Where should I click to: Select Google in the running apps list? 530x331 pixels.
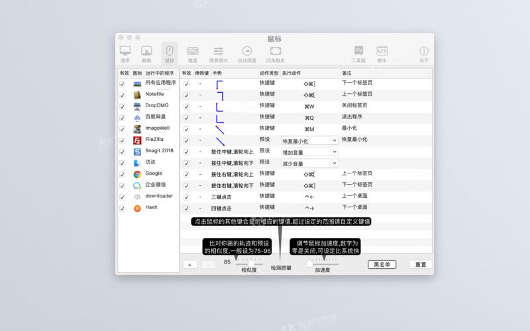(154, 173)
